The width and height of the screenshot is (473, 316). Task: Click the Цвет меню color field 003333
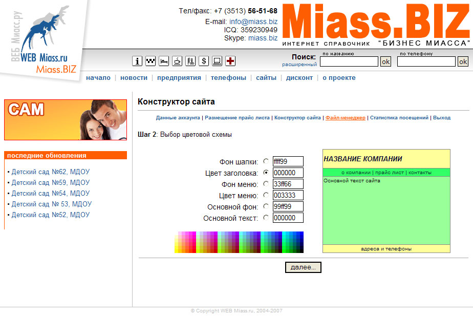(288, 195)
